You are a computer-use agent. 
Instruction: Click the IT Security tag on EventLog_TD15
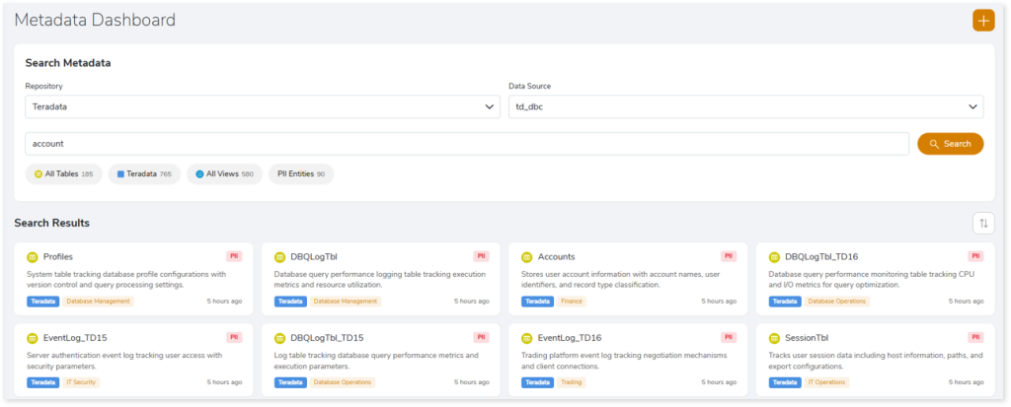point(81,381)
